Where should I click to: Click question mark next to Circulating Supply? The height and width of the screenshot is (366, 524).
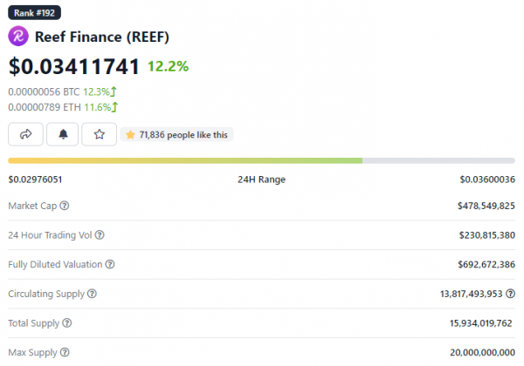pos(93,294)
